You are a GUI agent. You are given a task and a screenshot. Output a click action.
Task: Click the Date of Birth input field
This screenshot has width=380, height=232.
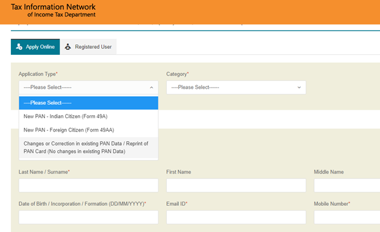88,217
